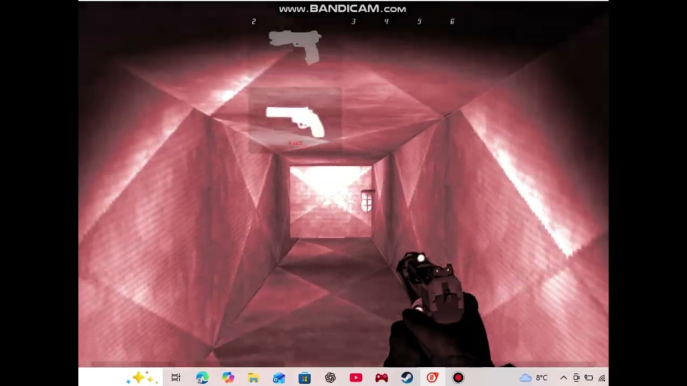Click weapon category number 2

pos(254,21)
